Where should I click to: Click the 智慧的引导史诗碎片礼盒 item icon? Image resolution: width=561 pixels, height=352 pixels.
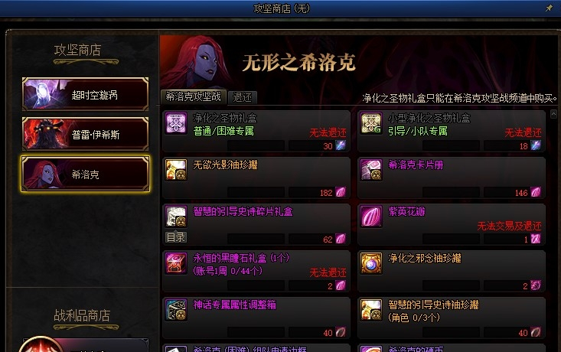point(176,217)
